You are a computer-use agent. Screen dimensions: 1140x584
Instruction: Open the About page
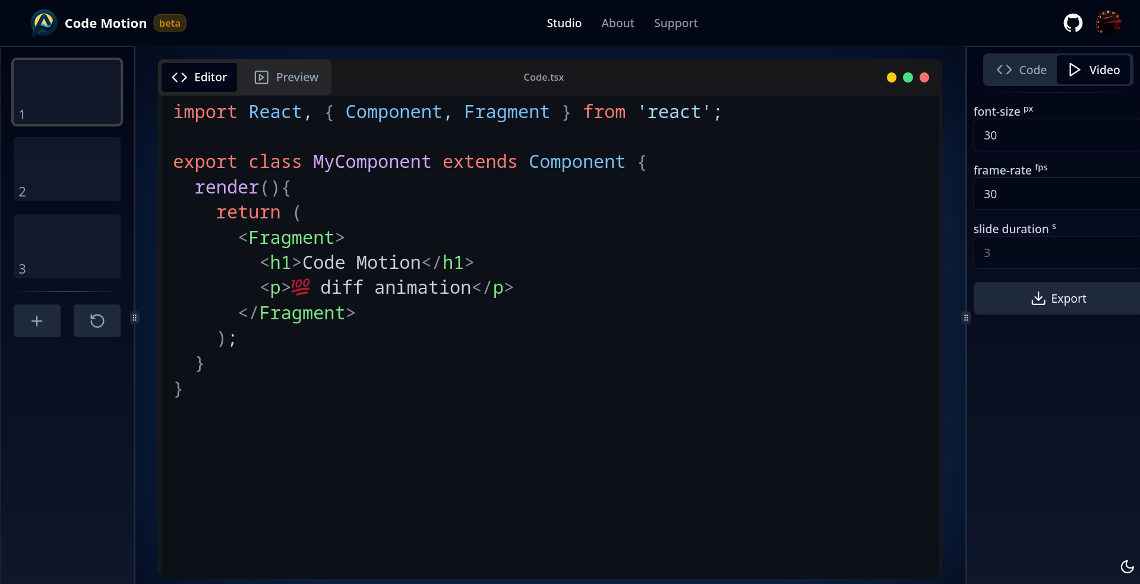click(x=618, y=23)
